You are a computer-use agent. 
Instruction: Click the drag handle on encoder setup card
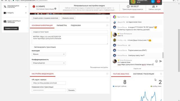(107, 74)
